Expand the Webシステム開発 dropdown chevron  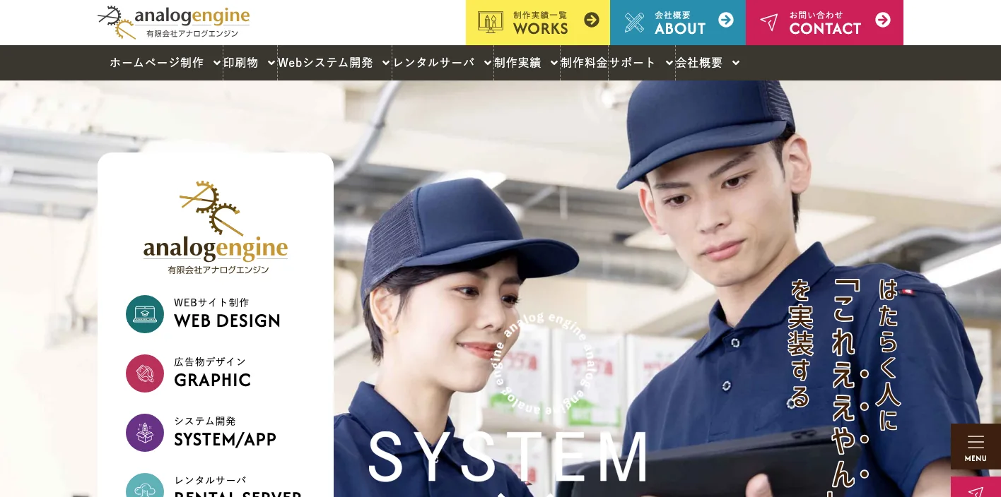pos(385,63)
